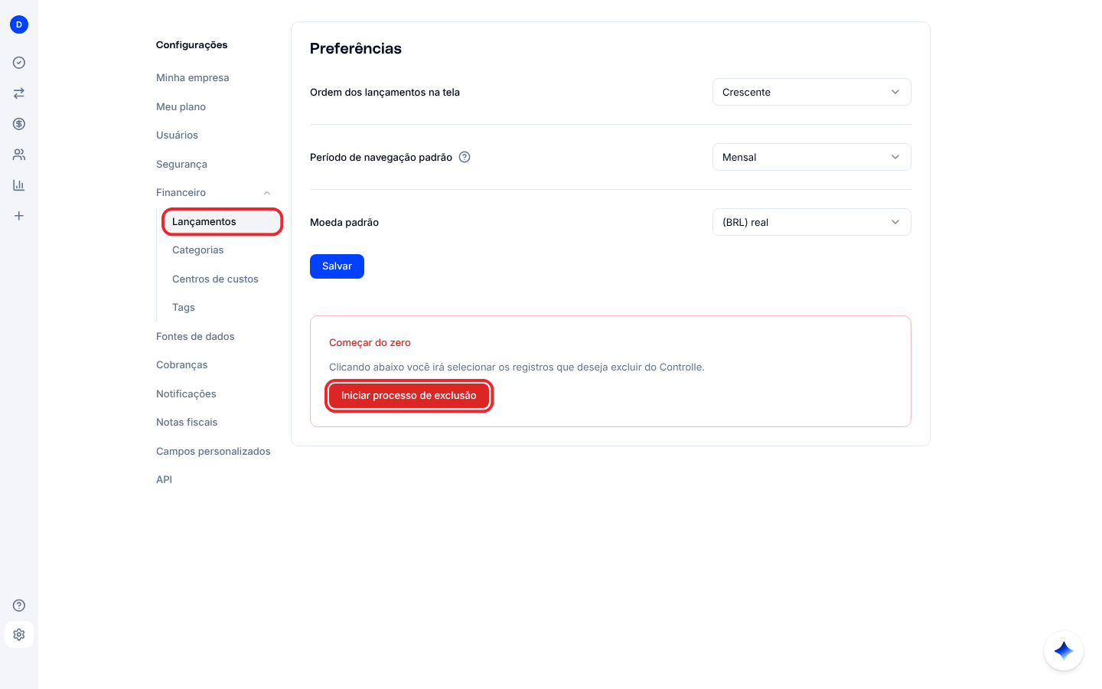Open Notificações settings
The image size is (1102, 689).
pyautogui.click(x=187, y=394)
